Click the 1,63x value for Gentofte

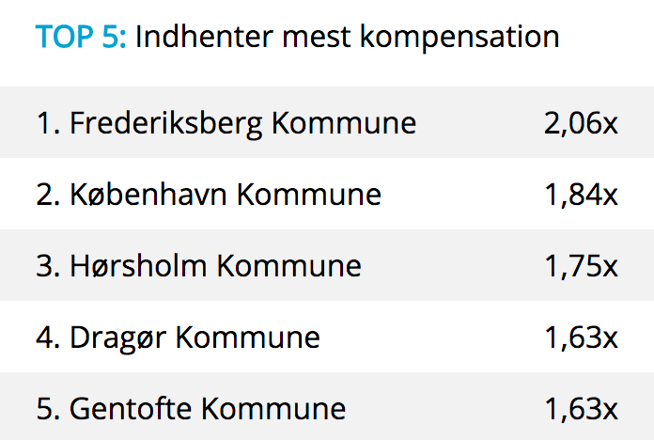(581, 409)
